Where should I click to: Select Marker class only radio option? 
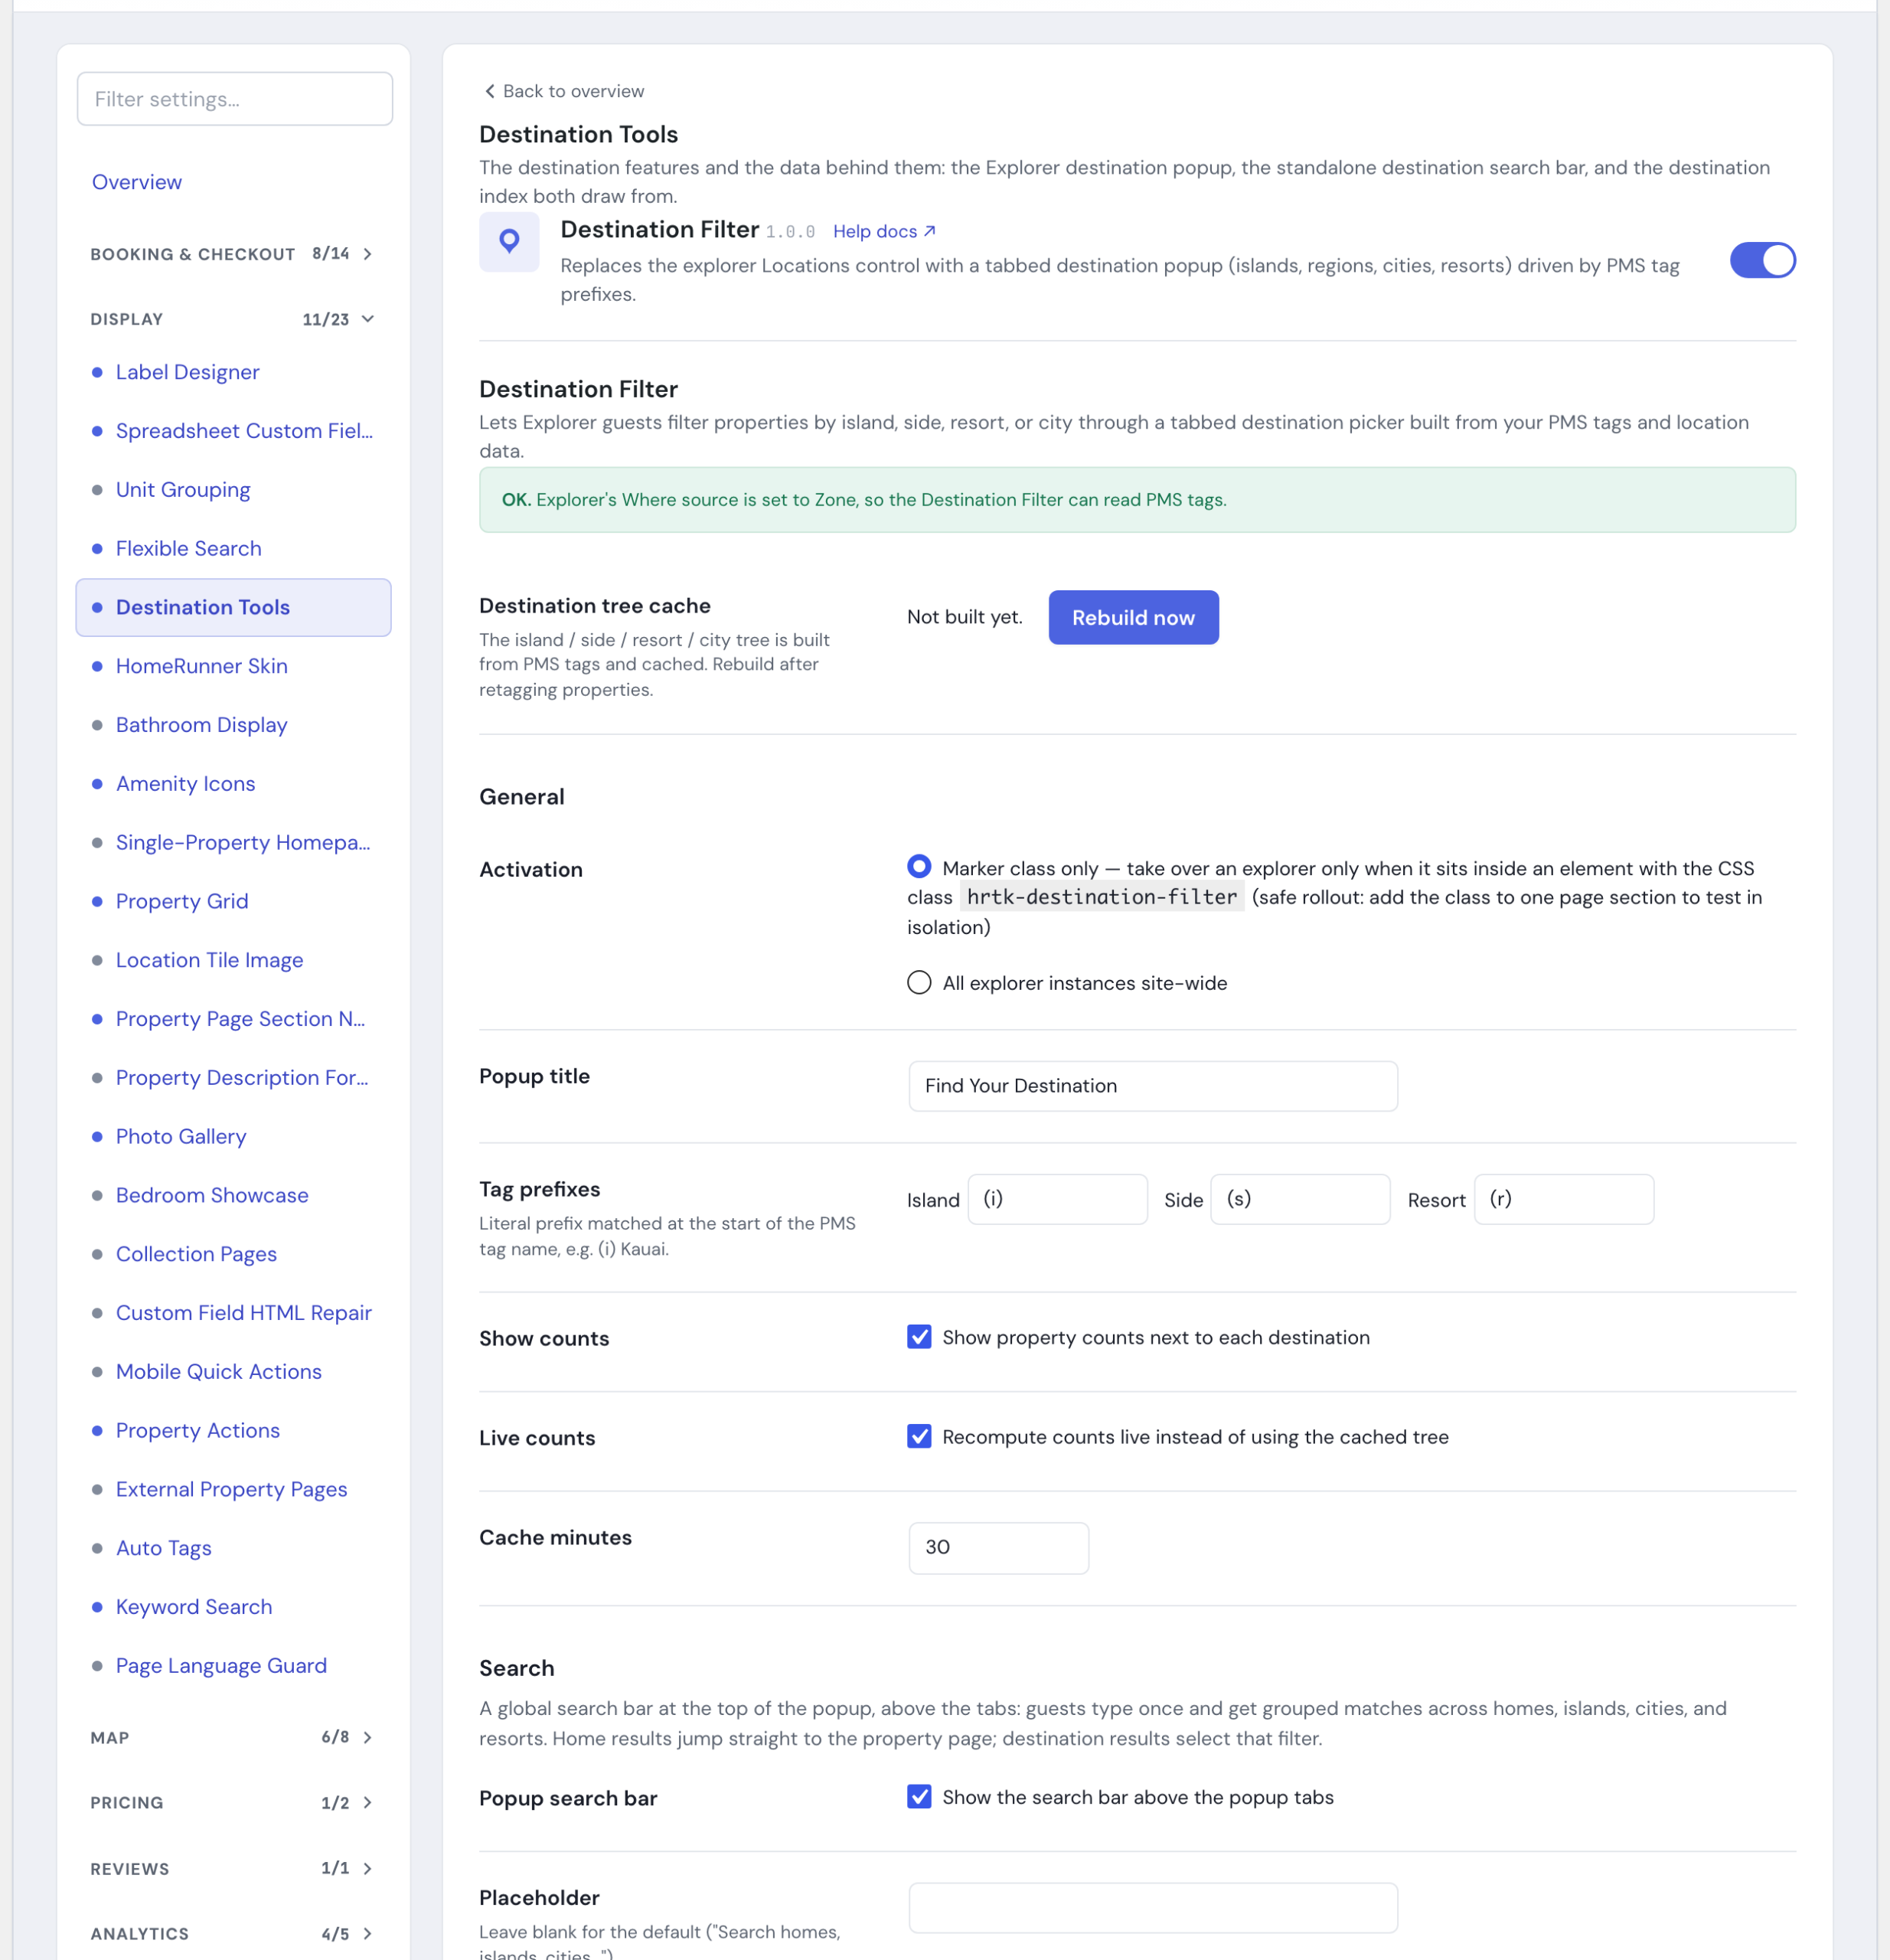(x=919, y=866)
